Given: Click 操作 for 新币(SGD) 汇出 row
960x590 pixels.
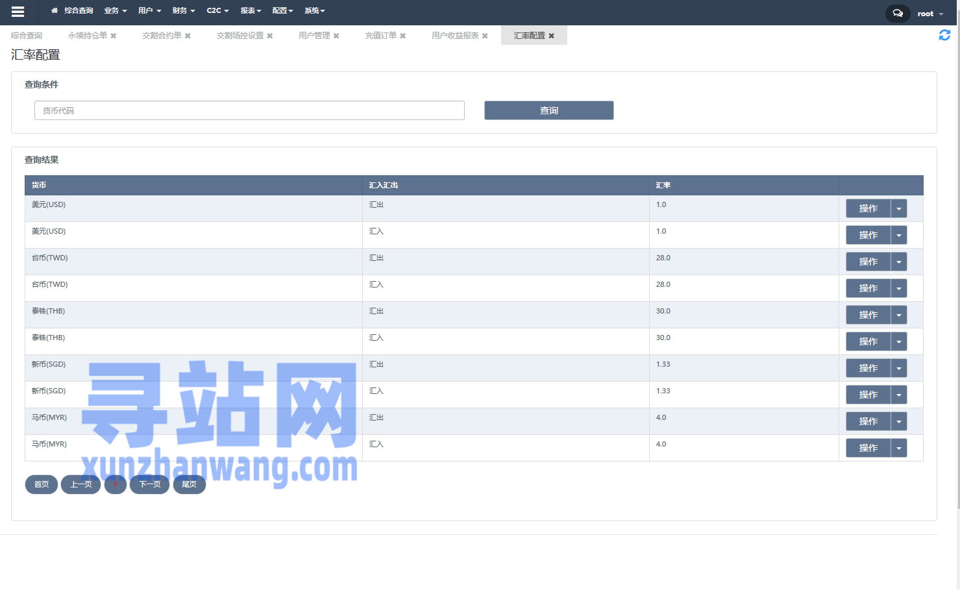Looking at the screenshot, I should pos(868,368).
